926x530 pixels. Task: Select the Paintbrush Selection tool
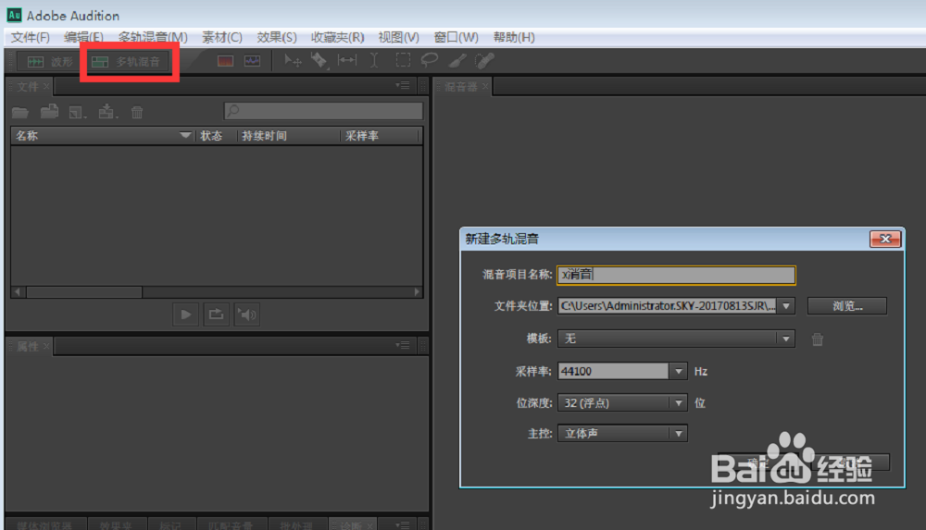coord(457,60)
